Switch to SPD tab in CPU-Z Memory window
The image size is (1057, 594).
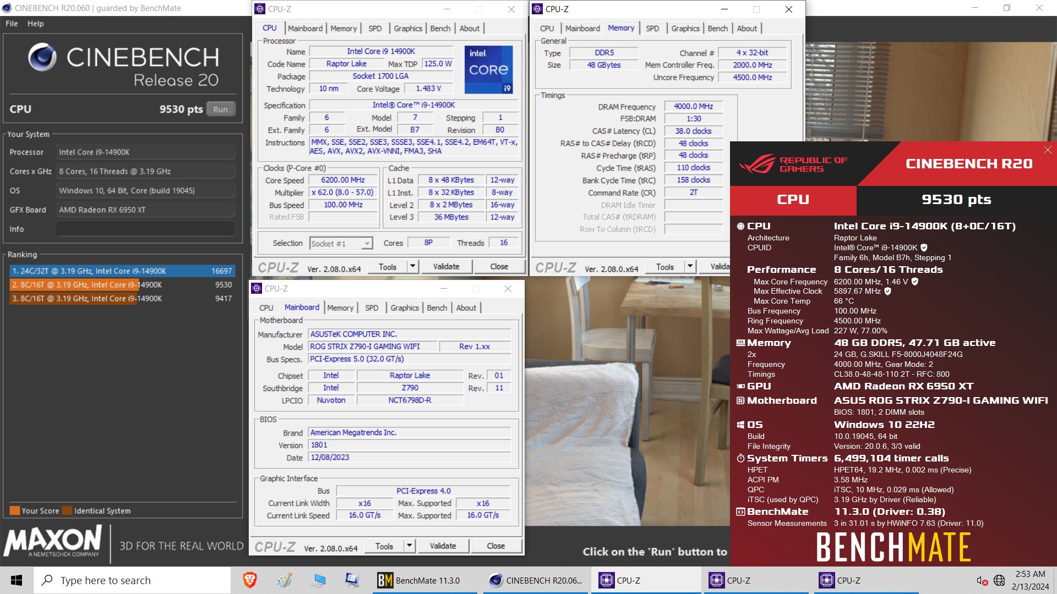pos(652,29)
